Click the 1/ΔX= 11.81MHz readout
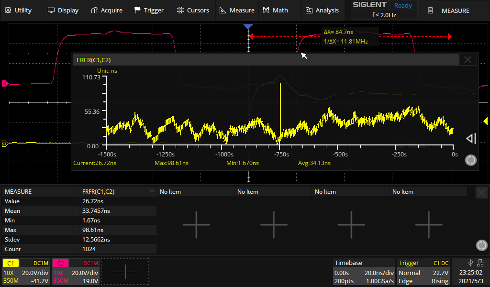The image size is (490, 287). (x=346, y=42)
